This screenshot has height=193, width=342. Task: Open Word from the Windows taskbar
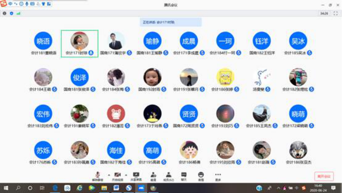(x=116, y=188)
